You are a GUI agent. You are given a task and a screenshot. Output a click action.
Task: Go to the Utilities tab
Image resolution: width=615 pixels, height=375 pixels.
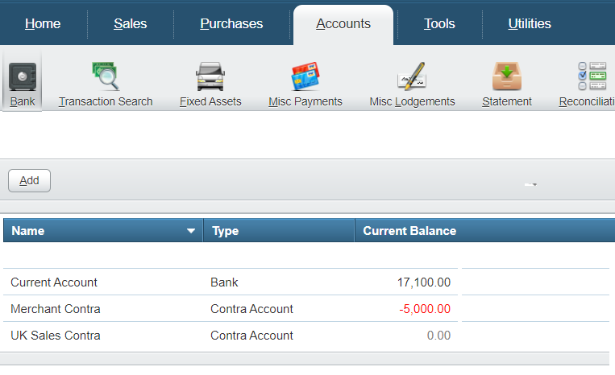point(530,23)
